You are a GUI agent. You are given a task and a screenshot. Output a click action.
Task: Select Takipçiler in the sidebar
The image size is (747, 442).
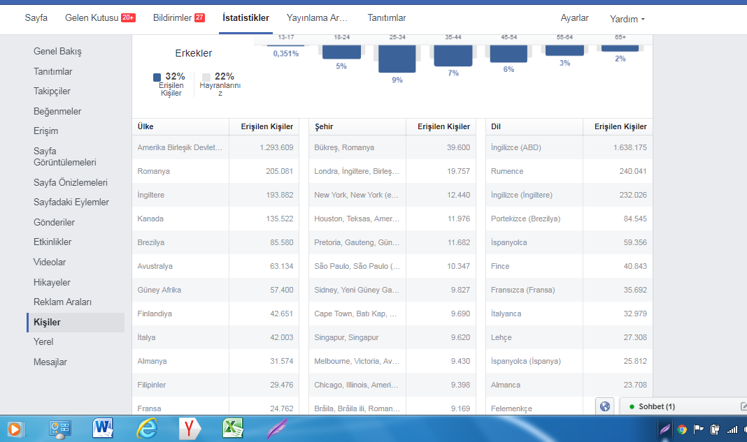point(52,91)
